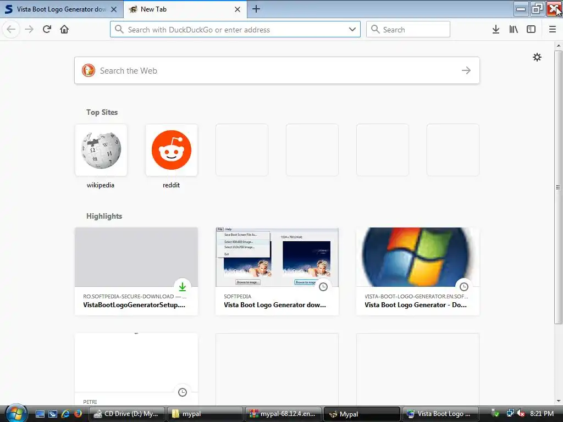563x422 pixels.
Task: Click the magnifier icon in address bar
Action: point(119,30)
